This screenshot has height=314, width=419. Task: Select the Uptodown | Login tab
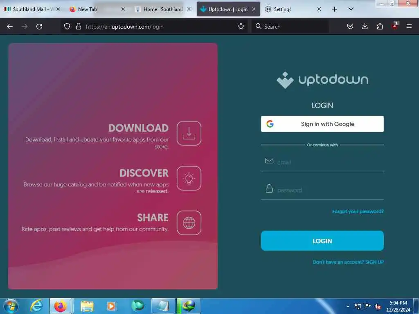click(x=228, y=9)
